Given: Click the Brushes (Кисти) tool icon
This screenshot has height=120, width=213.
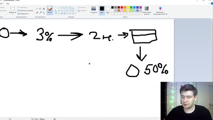Looking at the screenshot, I should [50, 9].
